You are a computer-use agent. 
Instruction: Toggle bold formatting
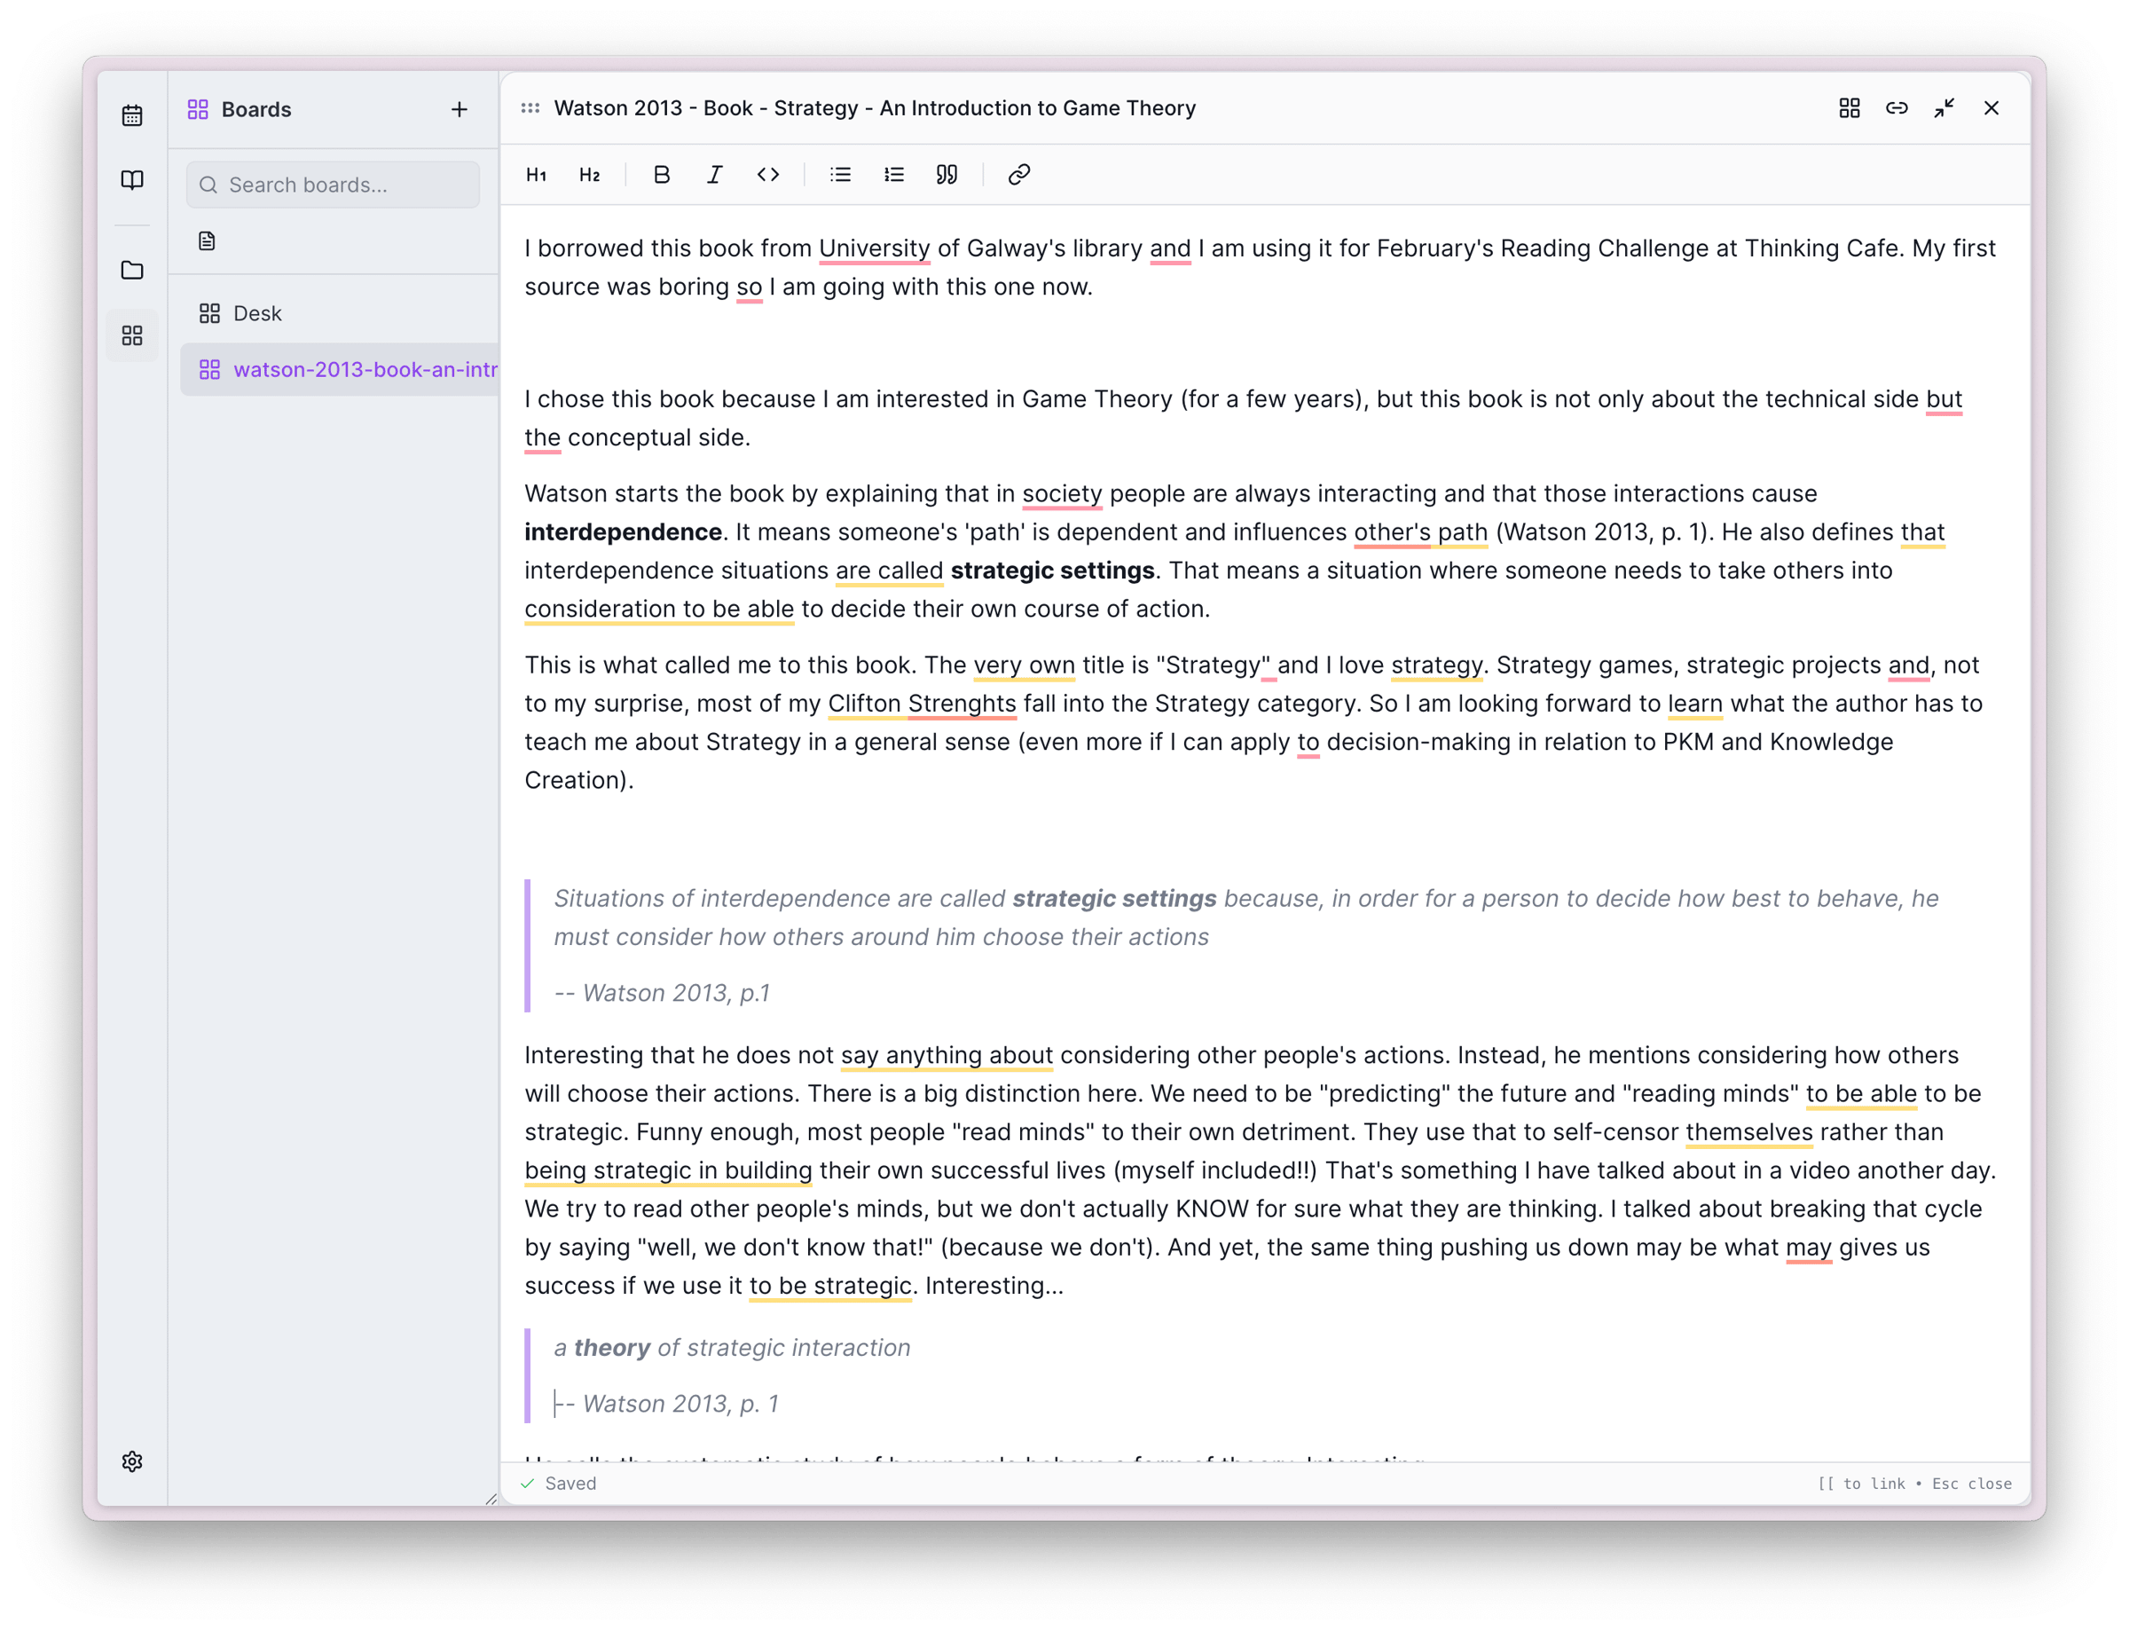[x=662, y=175]
